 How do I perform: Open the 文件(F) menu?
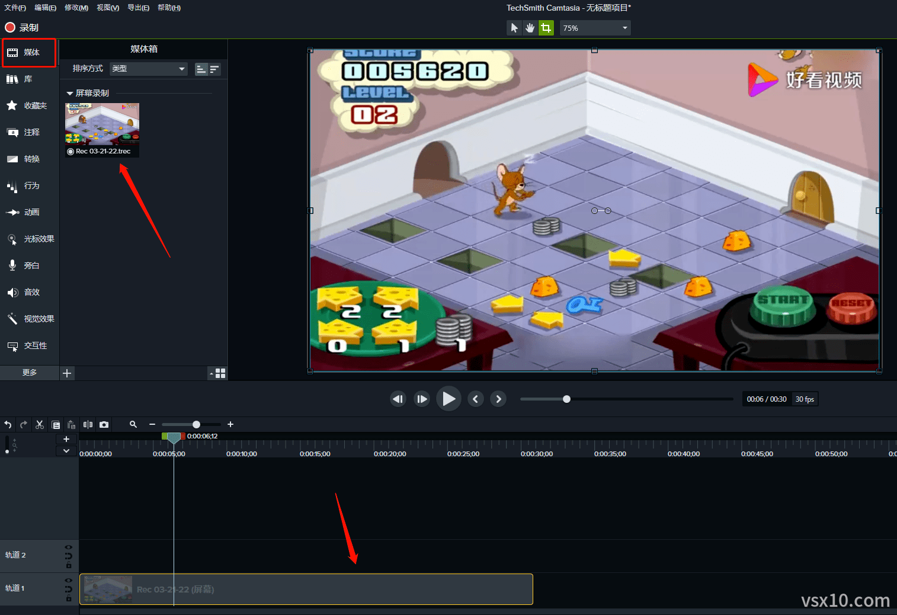15,8
